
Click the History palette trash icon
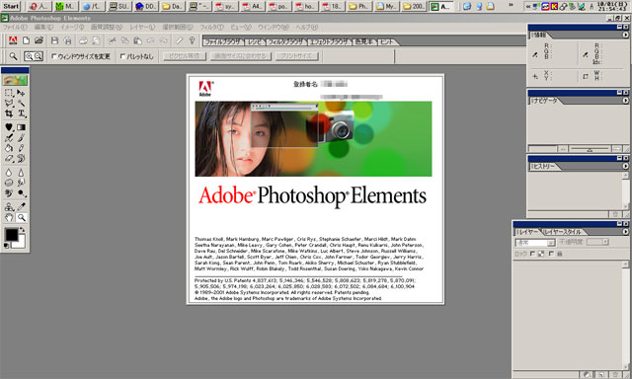[615, 214]
